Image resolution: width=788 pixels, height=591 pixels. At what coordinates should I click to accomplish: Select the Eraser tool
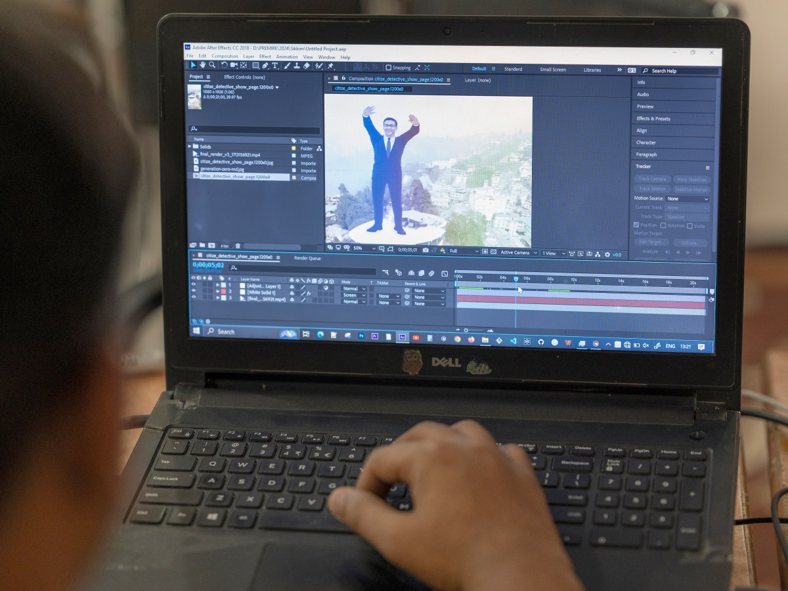(307, 66)
